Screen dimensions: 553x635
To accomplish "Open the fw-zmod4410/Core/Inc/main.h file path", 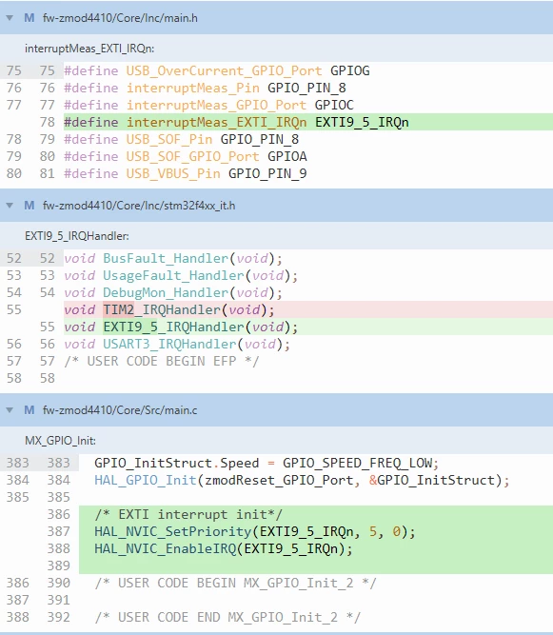I will [x=120, y=18].
